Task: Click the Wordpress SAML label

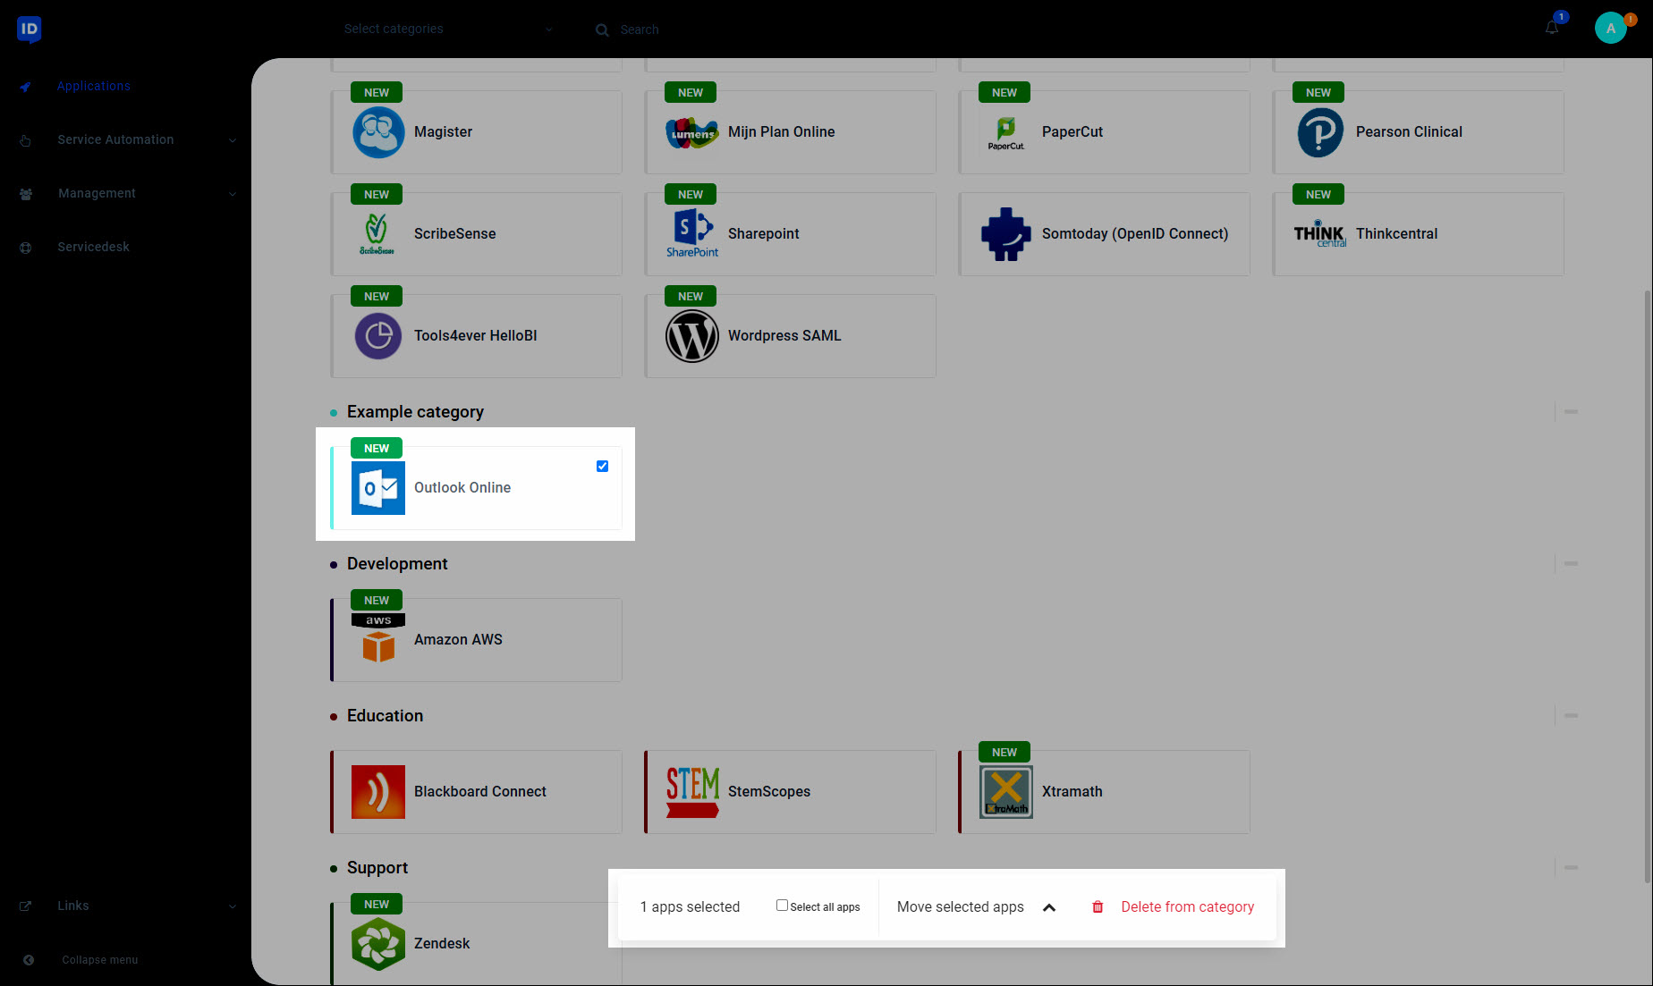Action: coord(784,336)
